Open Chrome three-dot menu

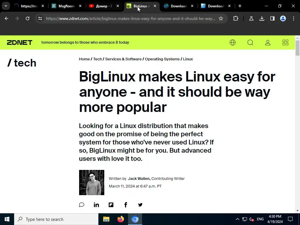pyautogui.click(x=294, y=18)
